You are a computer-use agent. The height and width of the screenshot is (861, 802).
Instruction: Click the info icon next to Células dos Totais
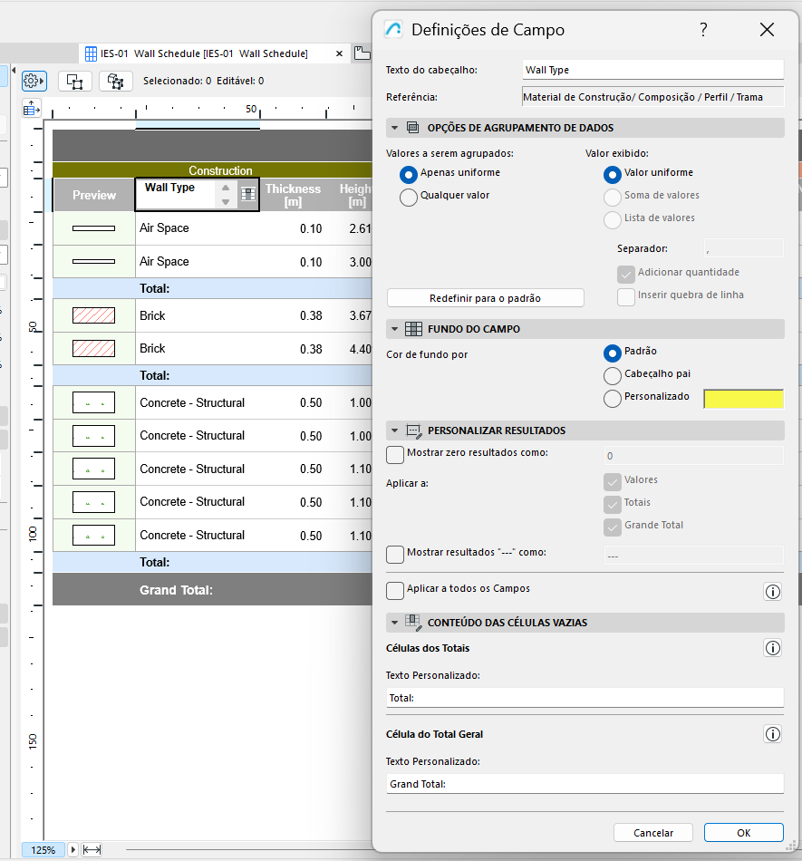772,648
